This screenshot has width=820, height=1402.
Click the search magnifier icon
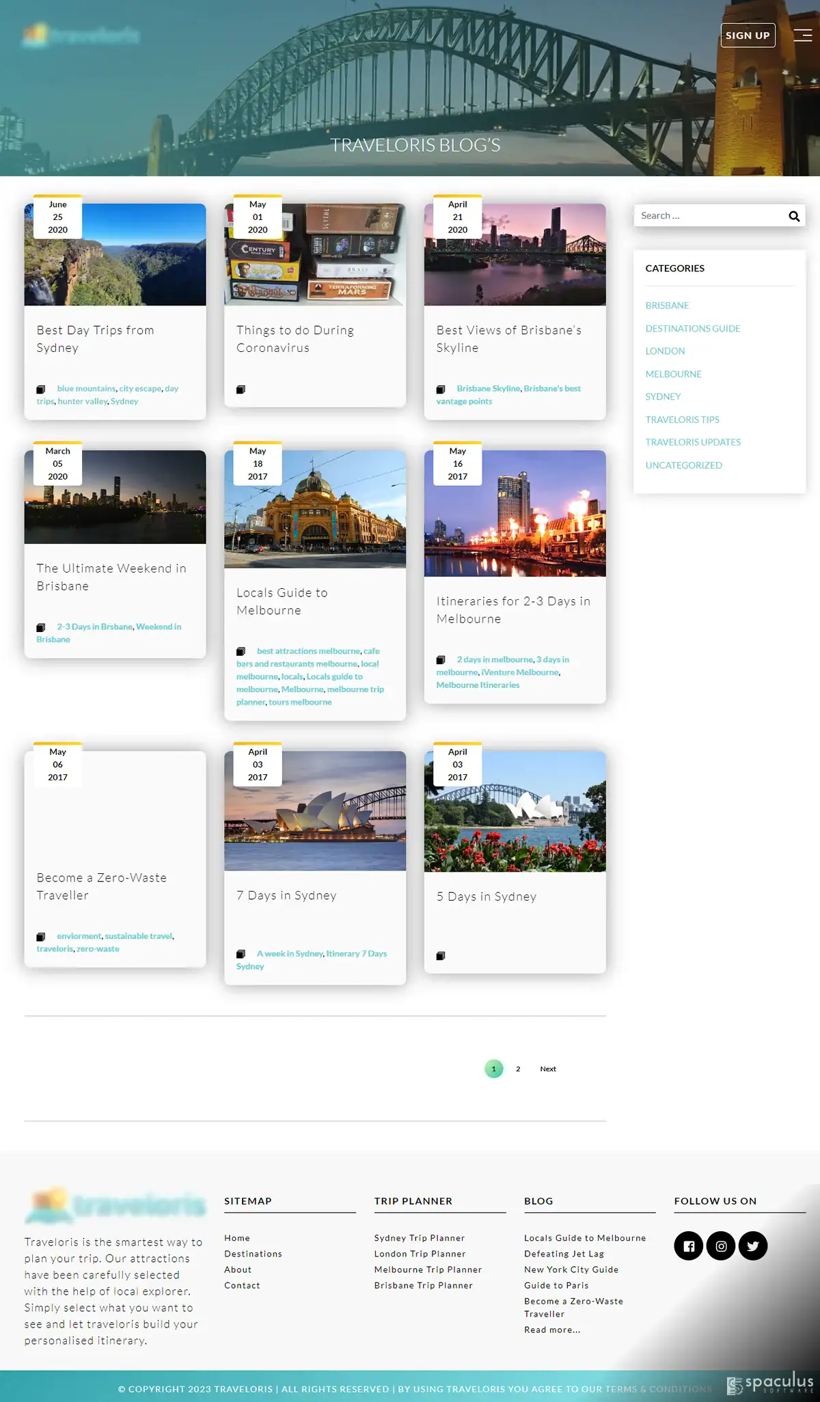click(794, 216)
